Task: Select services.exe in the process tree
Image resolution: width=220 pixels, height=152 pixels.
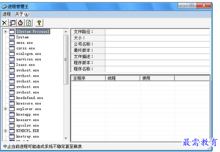Action: 29,59
